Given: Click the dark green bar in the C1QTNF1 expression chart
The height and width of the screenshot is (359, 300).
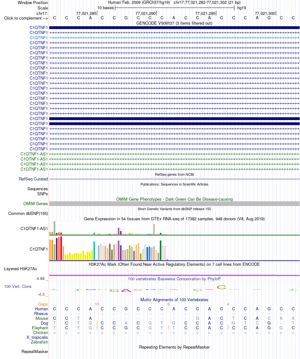Looking at the screenshot, I should (161, 250).
